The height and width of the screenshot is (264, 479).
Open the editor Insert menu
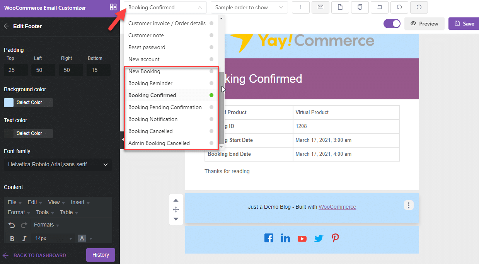point(80,202)
